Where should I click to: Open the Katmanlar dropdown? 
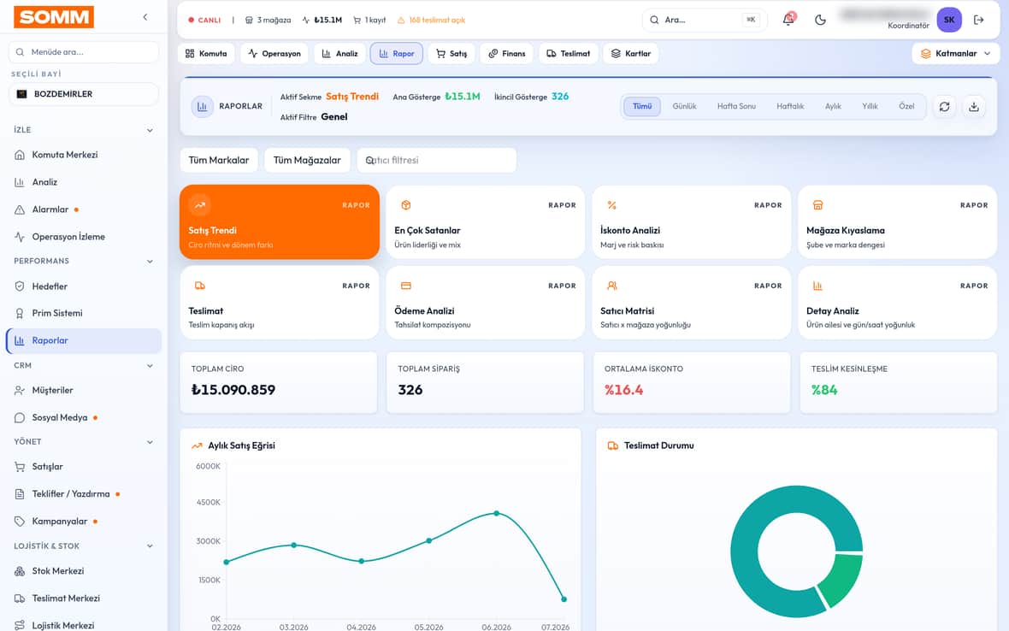click(956, 53)
